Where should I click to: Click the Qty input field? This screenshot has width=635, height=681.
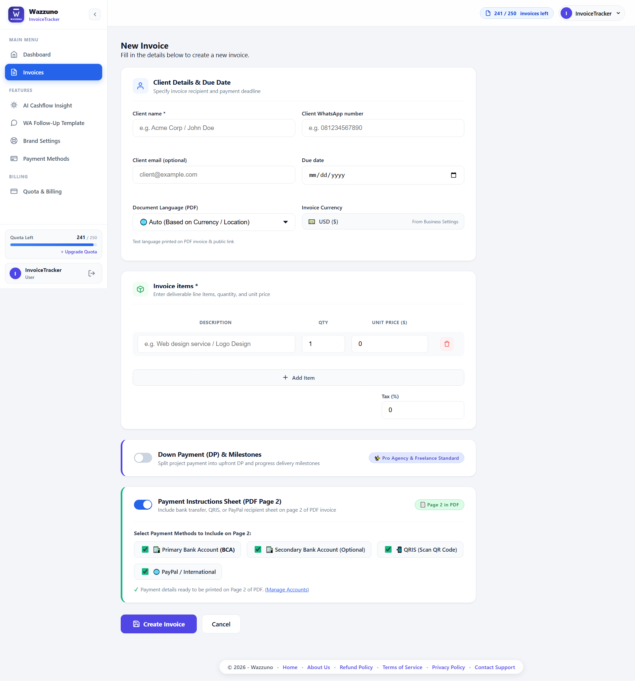(x=323, y=344)
